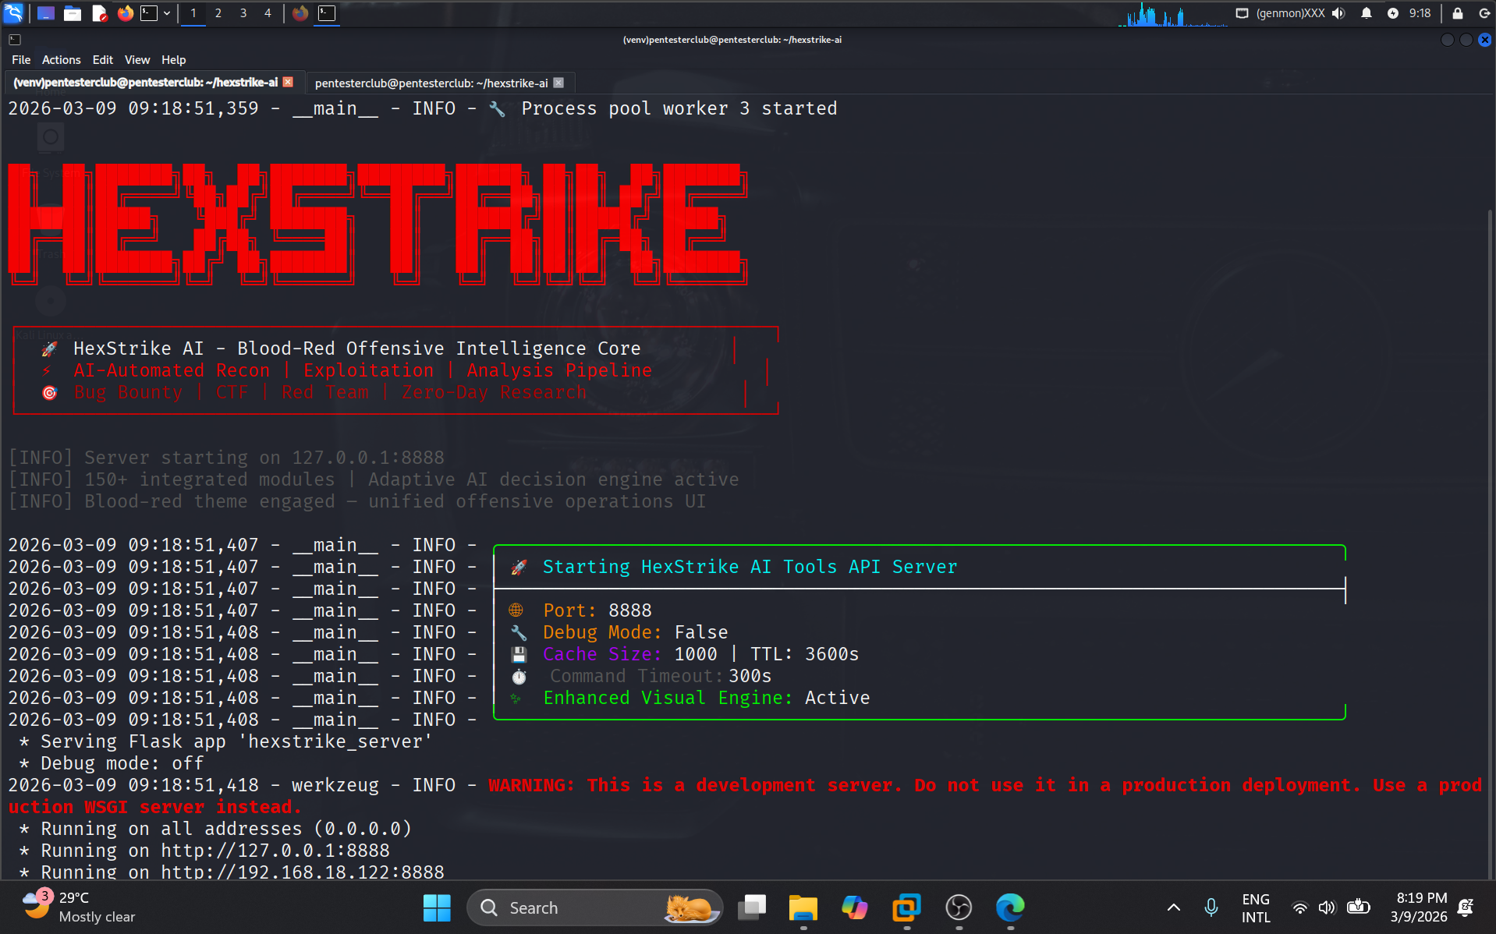The width and height of the screenshot is (1496, 934).
Task: Open the text editor icon in top panel
Action: click(100, 13)
